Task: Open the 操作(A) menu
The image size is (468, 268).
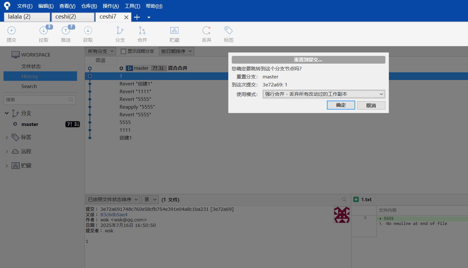Action: (x=111, y=6)
